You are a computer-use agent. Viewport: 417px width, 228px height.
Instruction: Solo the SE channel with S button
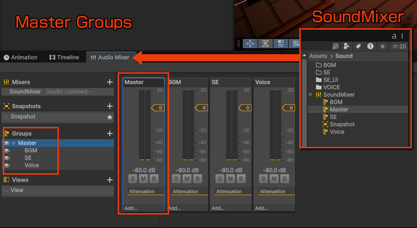(221, 179)
